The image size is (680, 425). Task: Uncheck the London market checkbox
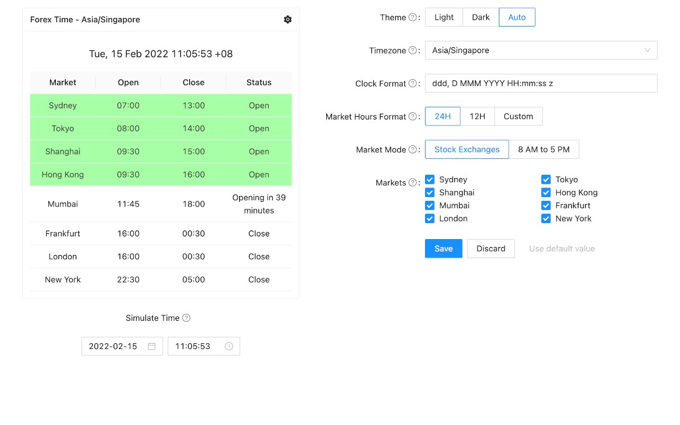click(x=430, y=218)
